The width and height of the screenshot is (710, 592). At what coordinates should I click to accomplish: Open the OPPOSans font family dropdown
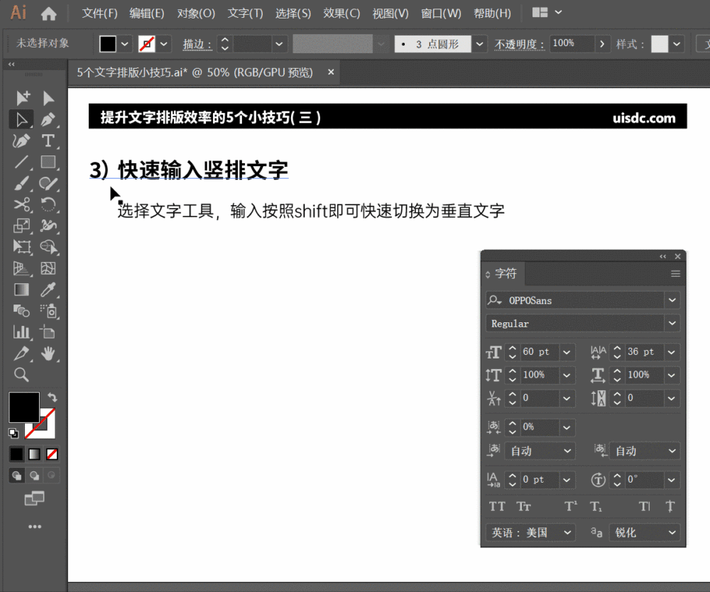(x=672, y=300)
